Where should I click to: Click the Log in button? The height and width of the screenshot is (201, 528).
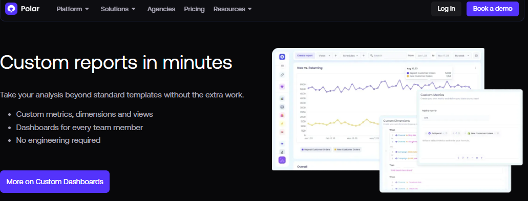tap(446, 9)
